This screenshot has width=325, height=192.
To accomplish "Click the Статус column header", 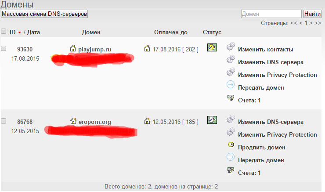I will (x=212, y=33).
